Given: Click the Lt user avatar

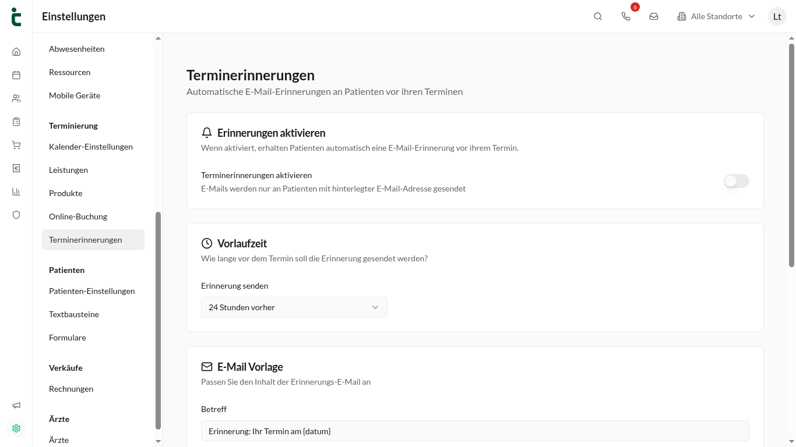Looking at the screenshot, I should click(777, 16).
